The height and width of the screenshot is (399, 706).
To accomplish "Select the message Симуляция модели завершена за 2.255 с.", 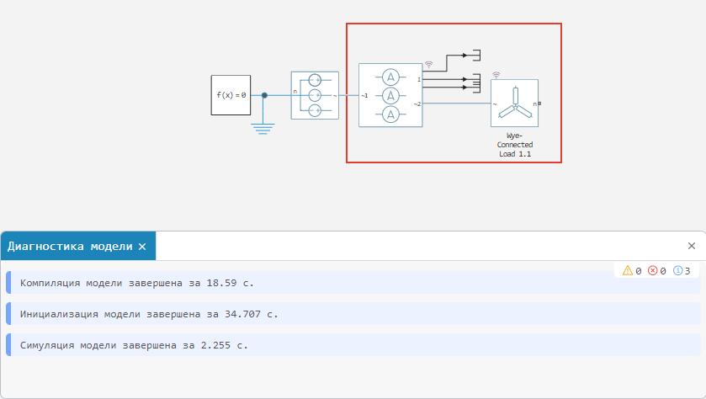I will coord(353,345).
